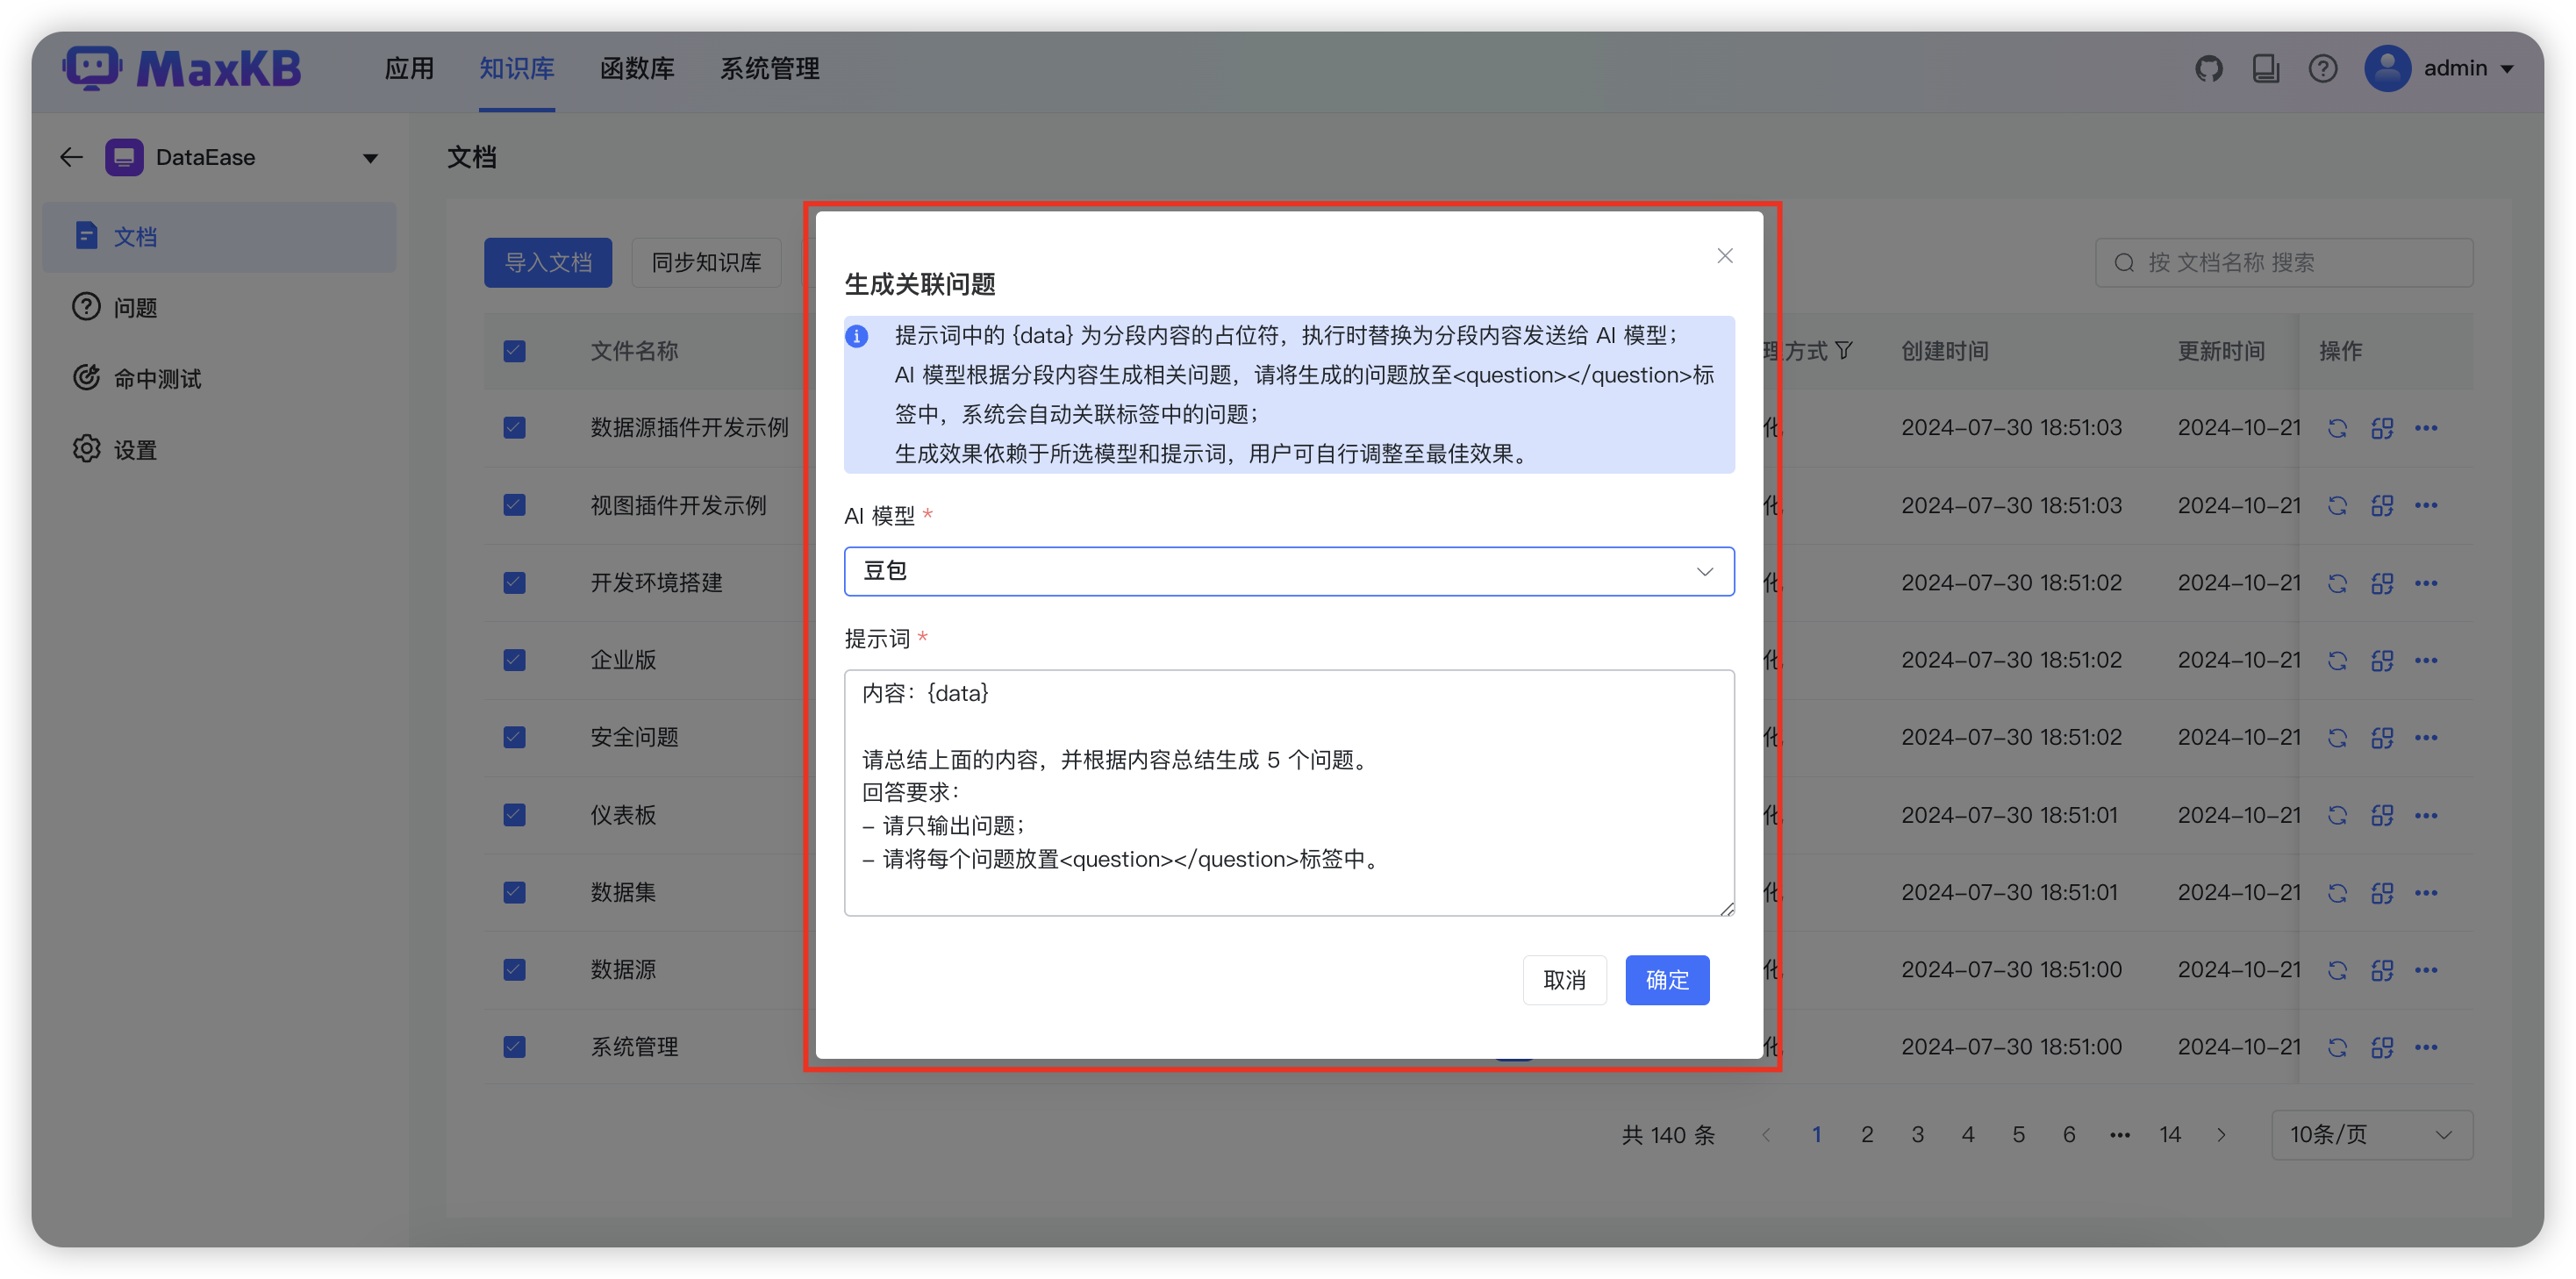Click the help question-mark icon in header
The height and width of the screenshot is (1279, 2576).
(2322, 69)
